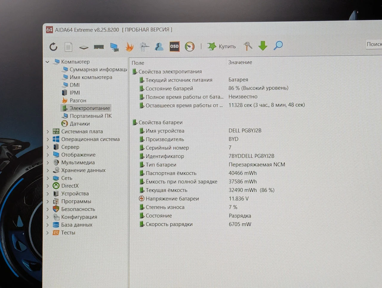Click the Значение column header
Image resolution: width=382 pixels, height=288 pixels.
tap(240, 62)
